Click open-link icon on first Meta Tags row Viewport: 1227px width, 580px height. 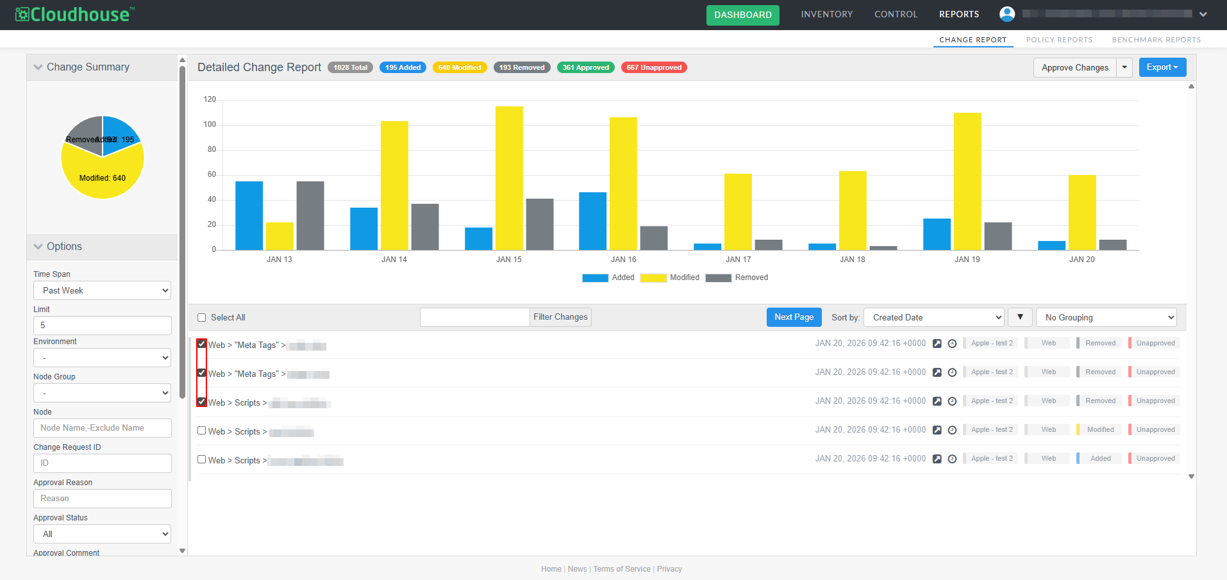(x=937, y=344)
